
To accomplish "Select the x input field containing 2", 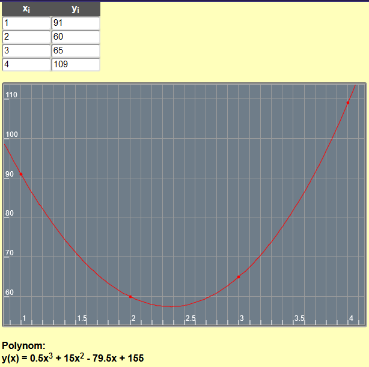I will (26, 37).
